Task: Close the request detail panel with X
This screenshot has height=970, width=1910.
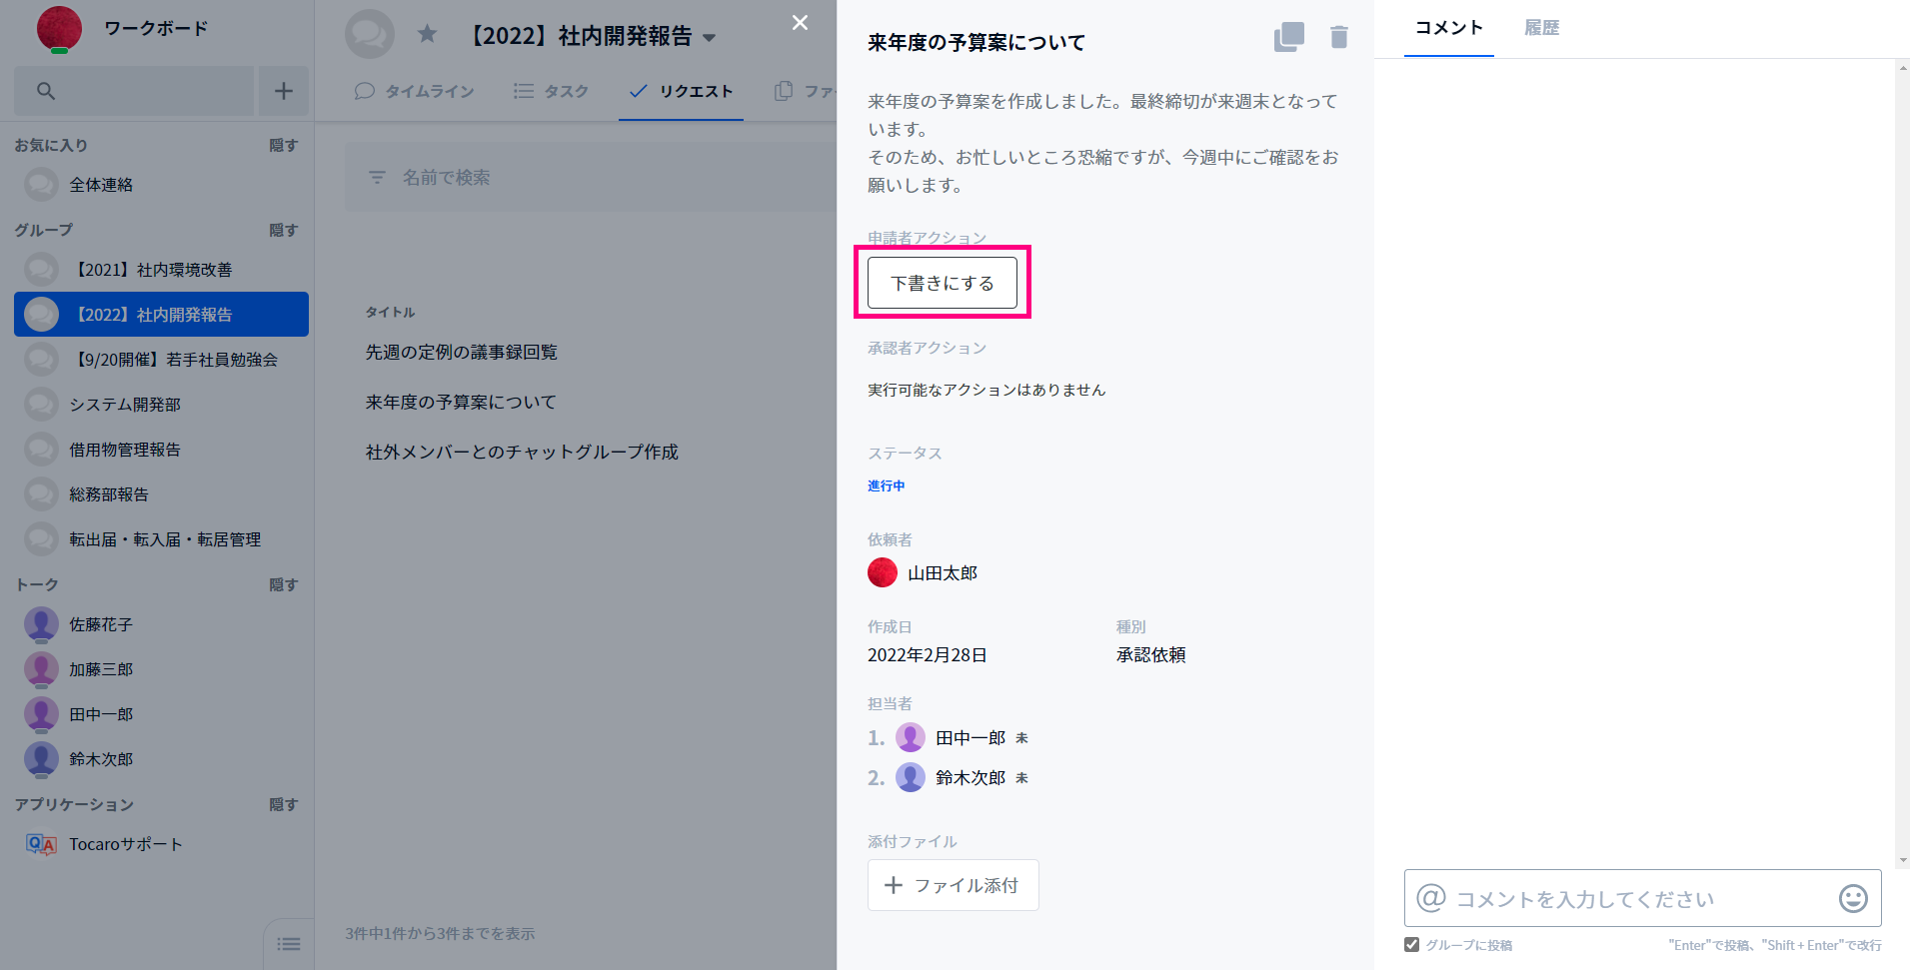Action: 800,22
